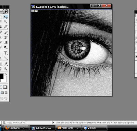Open the 2 Flock taskbar group
This screenshot has height=131, width=137.
point(95,128)
